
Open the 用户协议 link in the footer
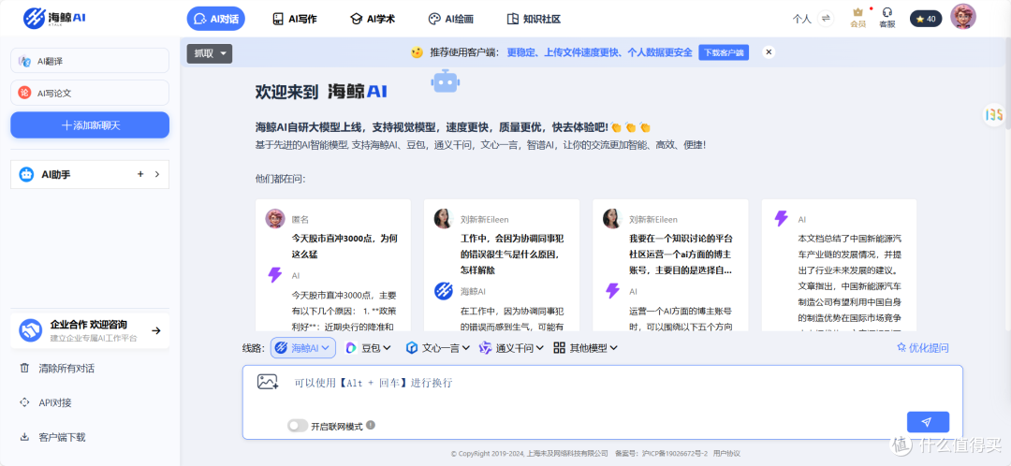tap(726, 454)
